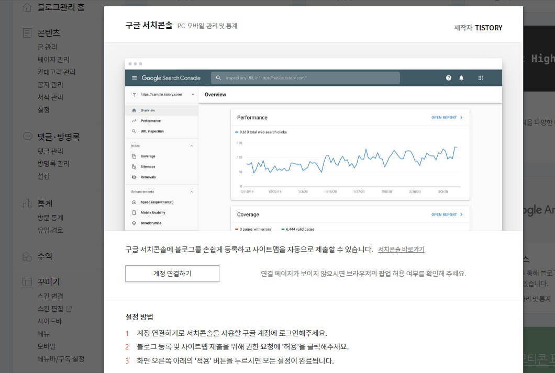Open 메뉴 under the 꾸미기 section

click(43, 334)
